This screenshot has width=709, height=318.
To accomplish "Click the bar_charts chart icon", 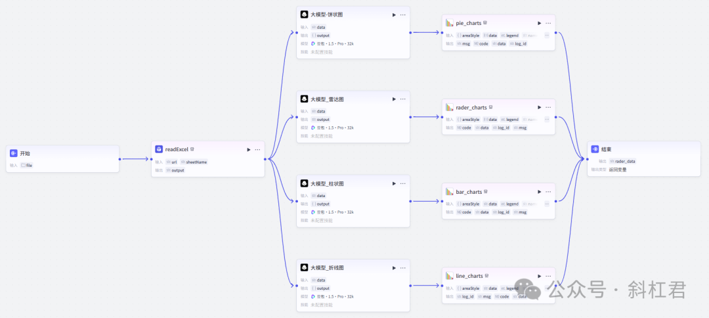I will 450,192.
